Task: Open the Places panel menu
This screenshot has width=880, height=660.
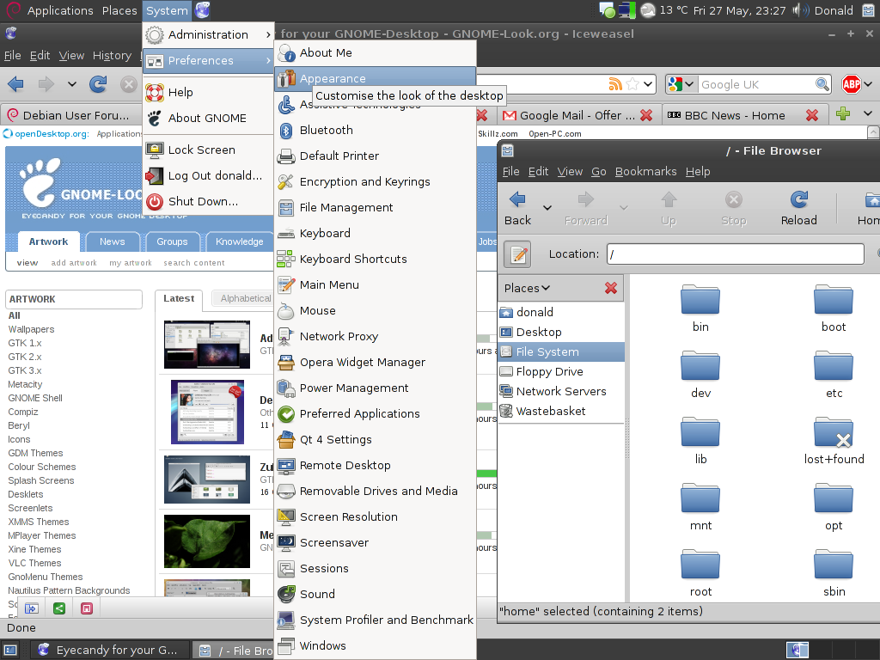Action: 119,10
